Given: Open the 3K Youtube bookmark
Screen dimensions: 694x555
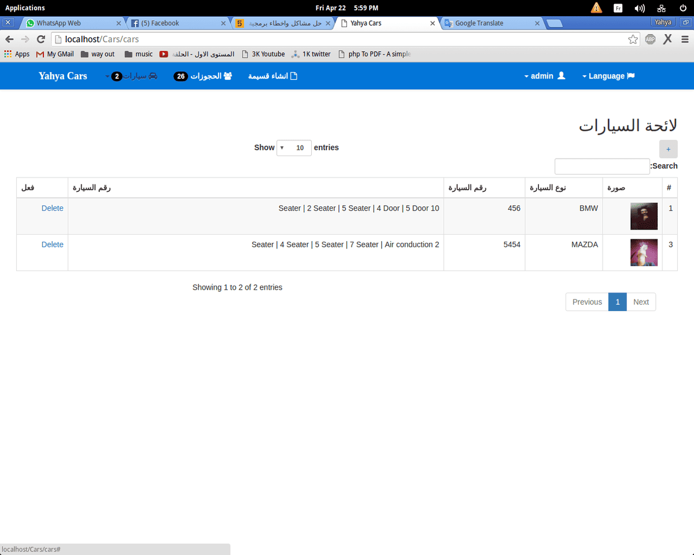Looking at the screenshot, I should tap(263, 54).
